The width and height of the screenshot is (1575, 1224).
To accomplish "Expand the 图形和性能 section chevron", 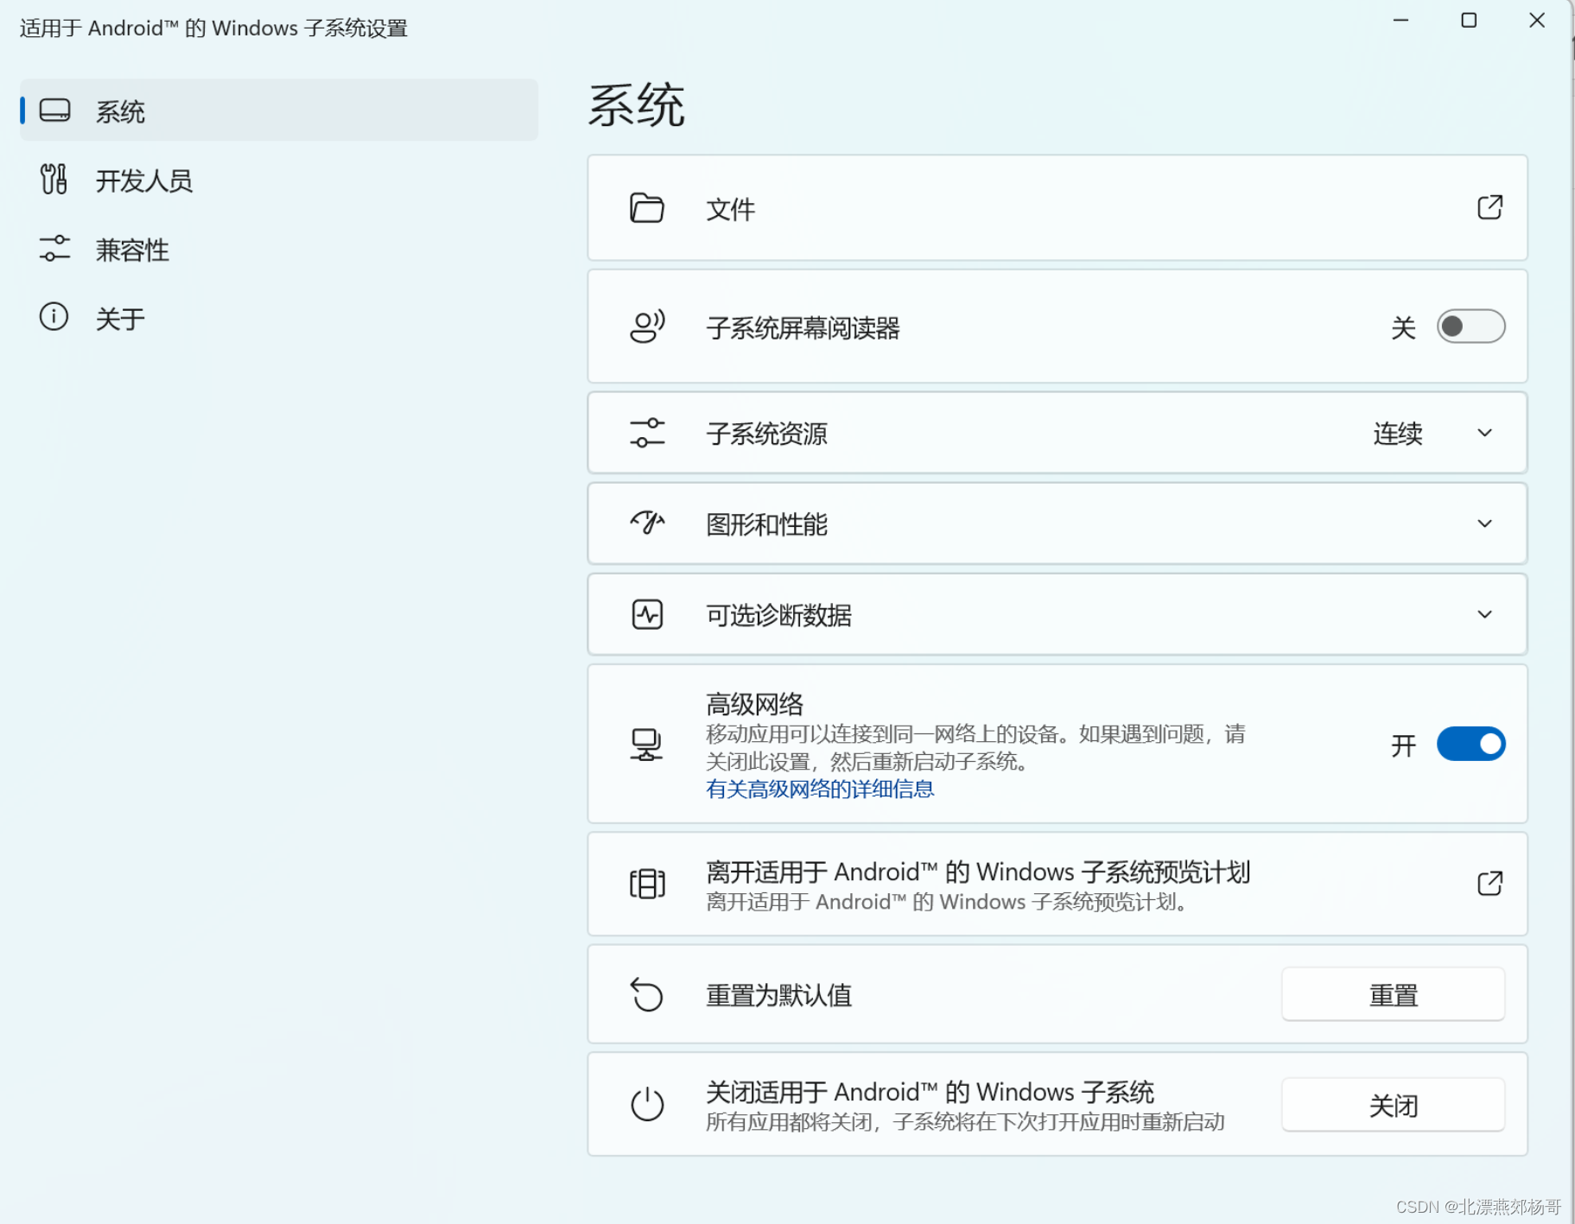I will (1484, 523).
